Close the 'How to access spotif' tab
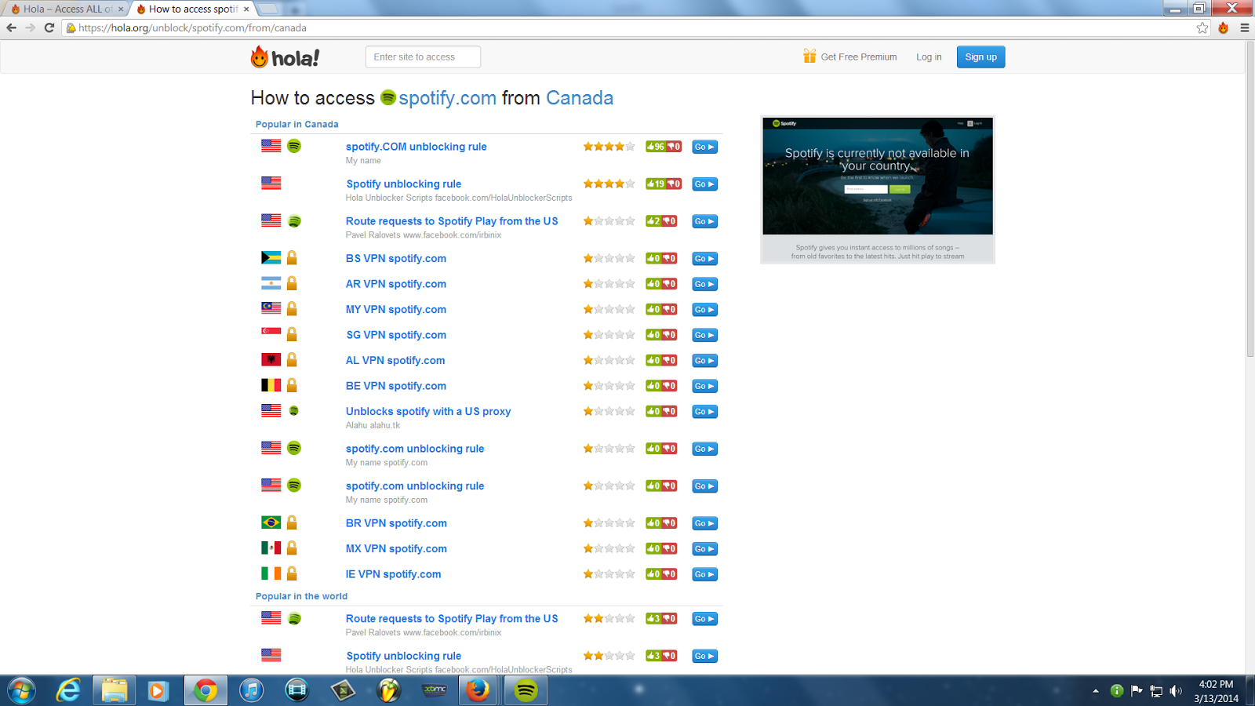 pos(246,9)
